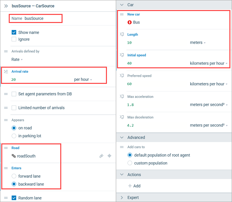
Task: Click the switch-value icon beside Max deceleration
Action: (x=122, y=117)
